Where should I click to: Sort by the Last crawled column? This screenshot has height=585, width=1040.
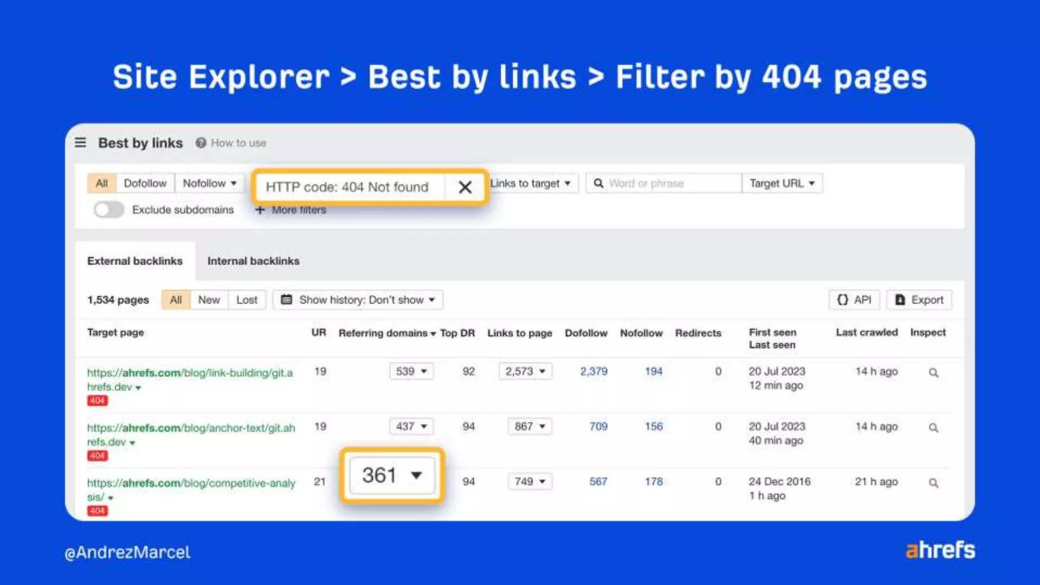tap(867, 332)
